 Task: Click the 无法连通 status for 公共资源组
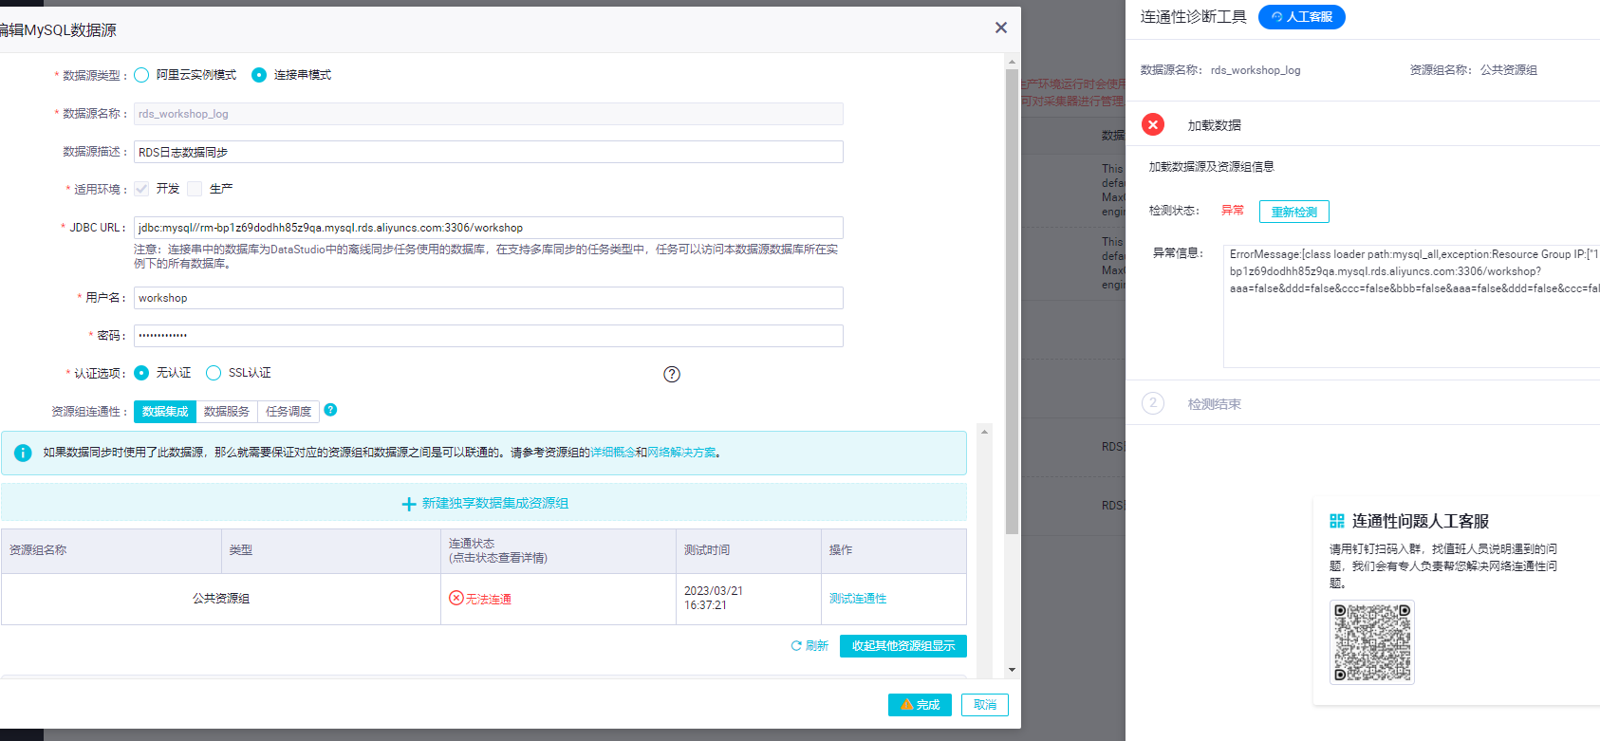pyautogui.click(x=488, y=600)
